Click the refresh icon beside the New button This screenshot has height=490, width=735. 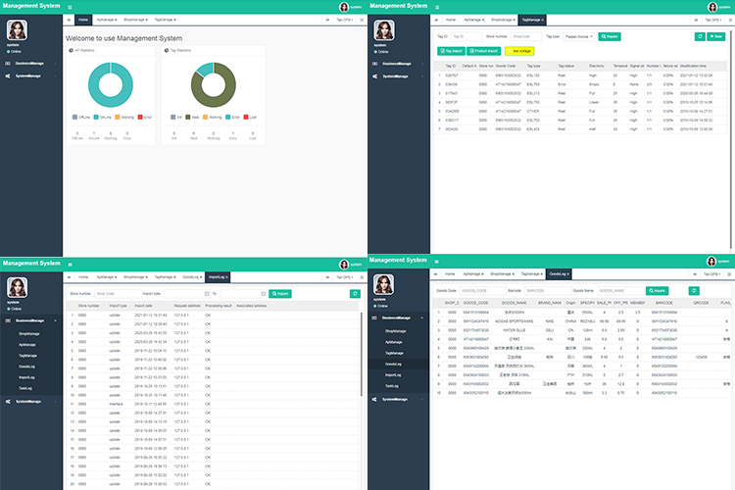tap(701, 36)
